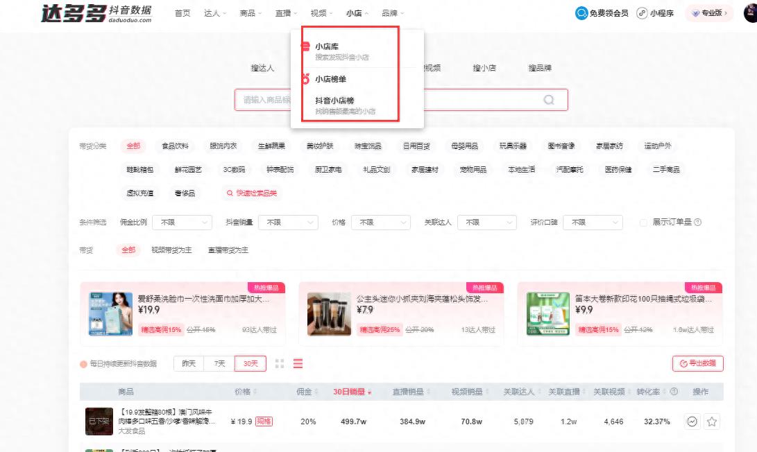Select the 宠物用品 category
Image resolution: width=757 pixels, height=452 pixels.
pyautogui.click(x=473, y=169)
